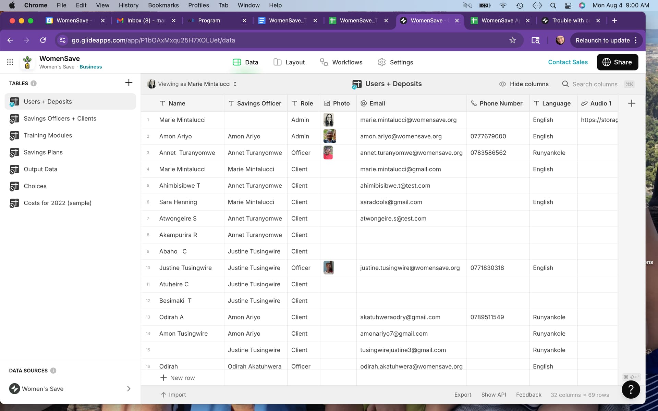This screenshot has height=411, width=658.
Task: Open the Phone Number column header
Action: click(x=498, y=103)
